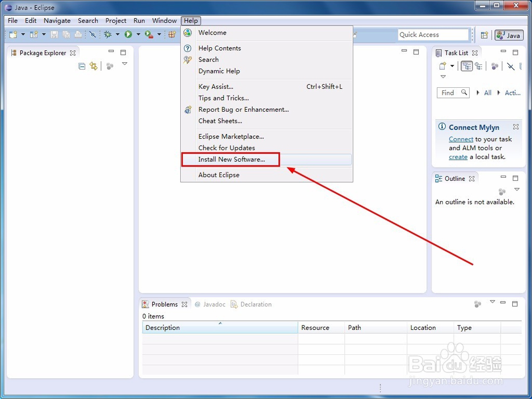The height and width of the screenshot is (399, 532).
Task: Toggle Focus on Workweek in Task List
Action: [x=495, y=66]
